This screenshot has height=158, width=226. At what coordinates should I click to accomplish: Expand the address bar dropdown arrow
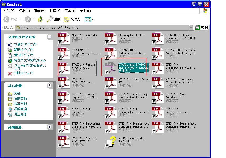(191, 27)
